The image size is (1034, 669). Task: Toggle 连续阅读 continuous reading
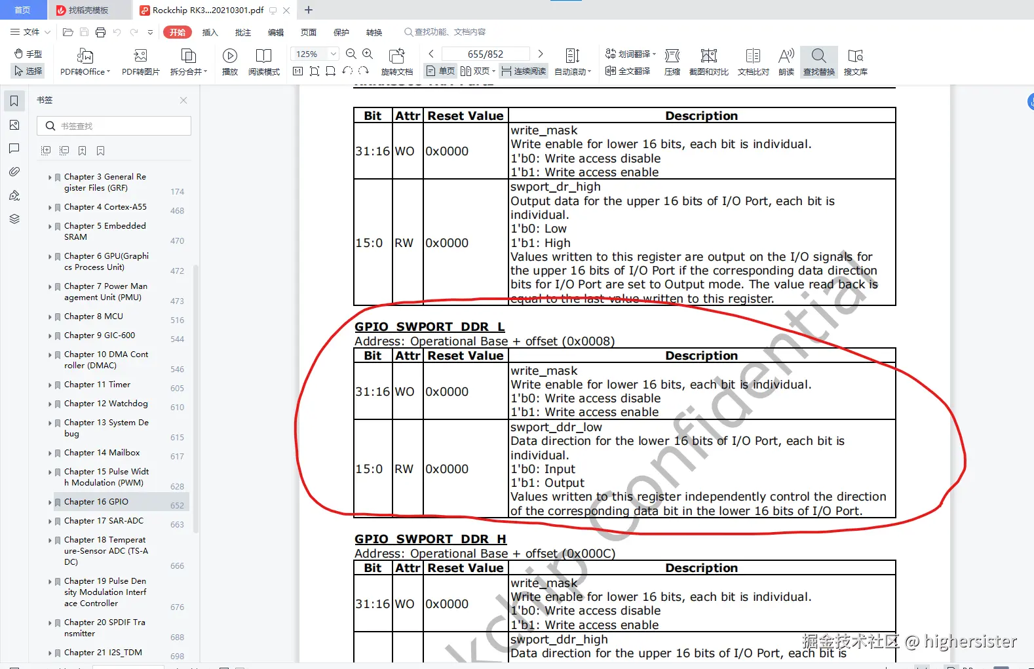click(x=524, y=71)
